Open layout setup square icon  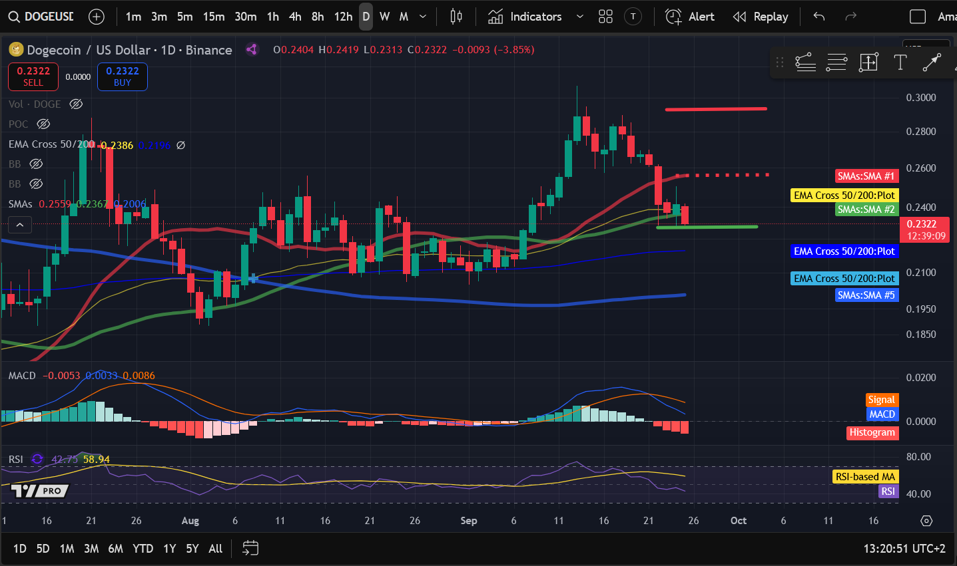point(918,17)
